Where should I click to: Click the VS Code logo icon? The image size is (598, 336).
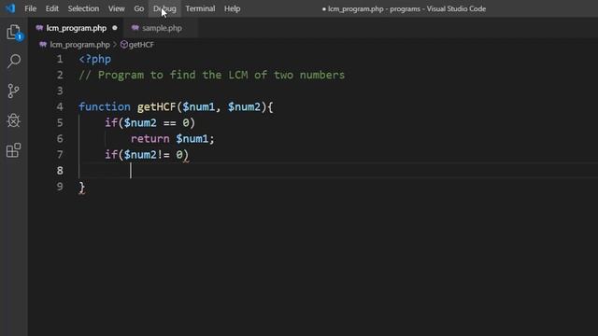pyautogui.click(x=10, y=8)
